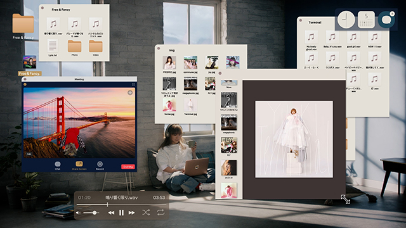This screenshot has width=406, height=228.
Task: Rewind to the previous track
Action: click(111, 213)
